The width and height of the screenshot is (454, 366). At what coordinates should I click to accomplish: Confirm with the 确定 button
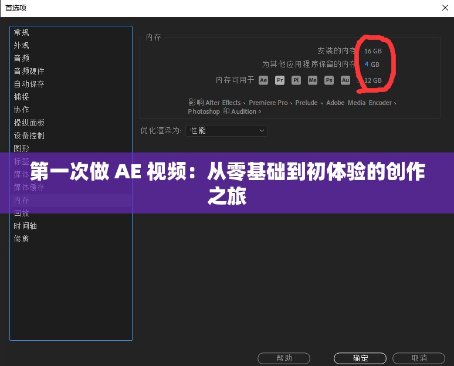[x=360, y=358]
